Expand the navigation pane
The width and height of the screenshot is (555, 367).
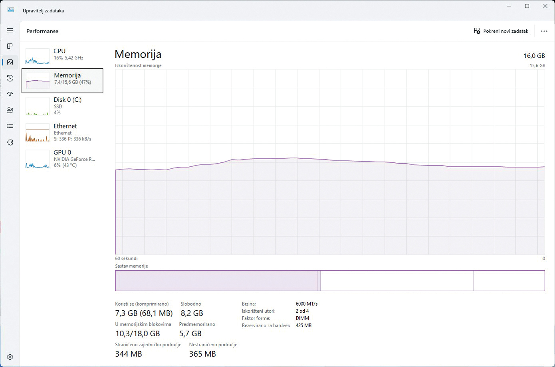pos(10,30)
